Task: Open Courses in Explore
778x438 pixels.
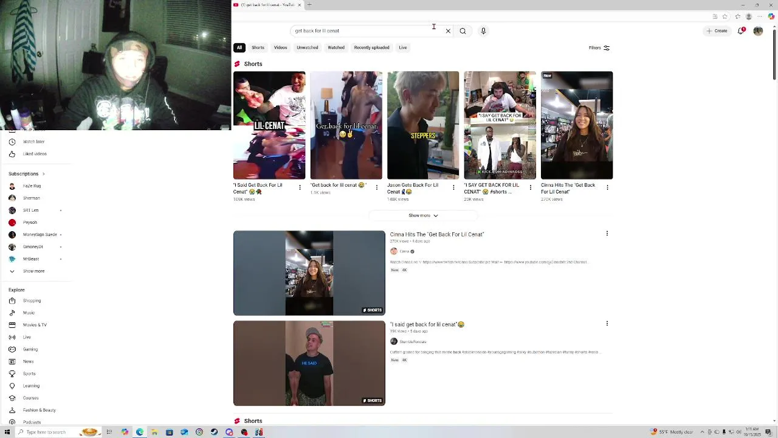Action: click(31, 398)
